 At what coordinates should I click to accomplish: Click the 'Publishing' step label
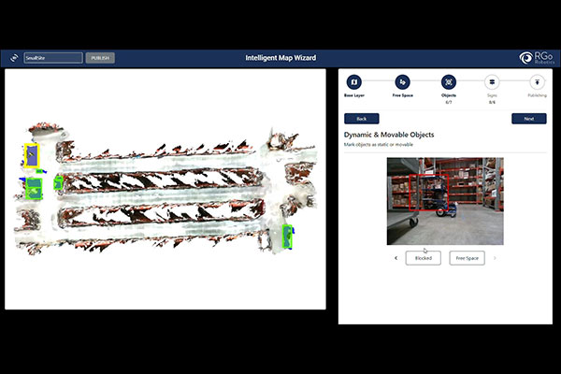pos(537,95)
